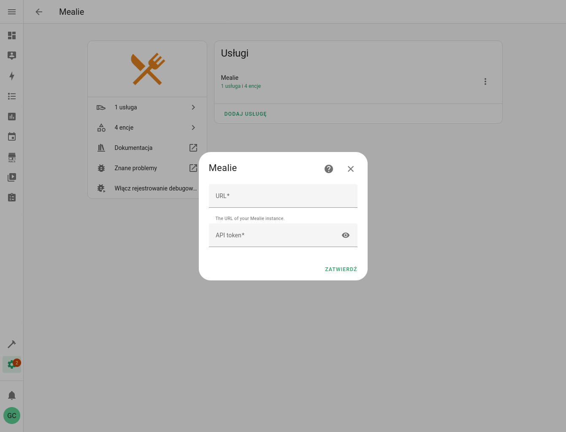
Task: Click the Dokumentacja external-link icon
Action: 193,148
